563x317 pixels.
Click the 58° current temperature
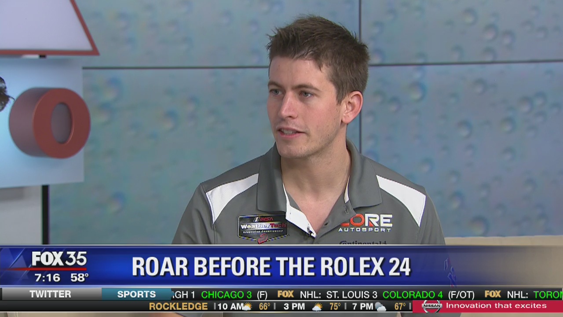pyautogui.click(x=80, y=278)
